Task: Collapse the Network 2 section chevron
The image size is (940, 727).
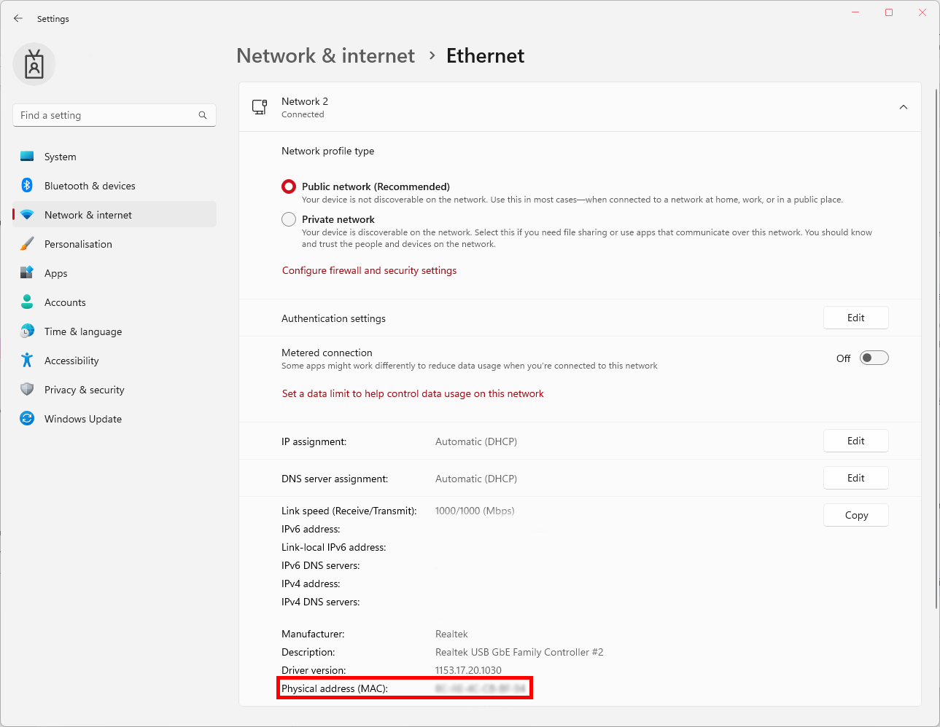Action: pyautogui.click(x=903, y=107)
